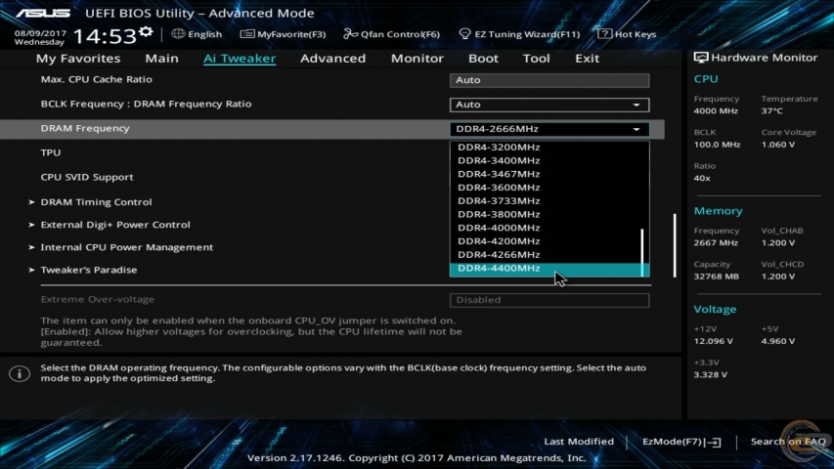Switch to EzMode(F7)
The image size is (834, 469).
pos(673,442)
